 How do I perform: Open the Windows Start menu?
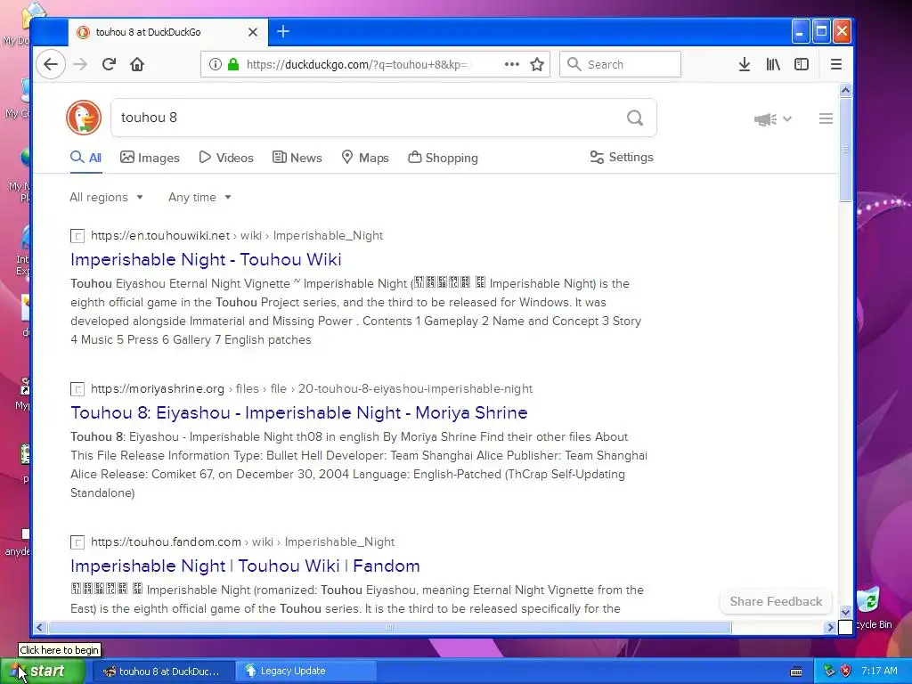click(41, 672)
